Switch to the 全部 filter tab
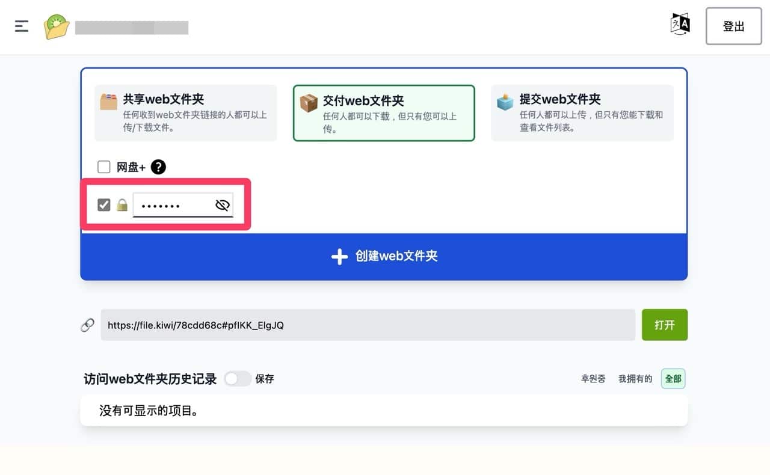The image size is (770, 475). 673,378
